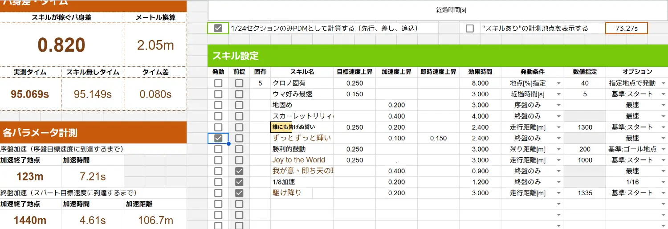
Task: Enable "スキルあり"の計測地点を表示する checkbox
Action: click(469, 29)
